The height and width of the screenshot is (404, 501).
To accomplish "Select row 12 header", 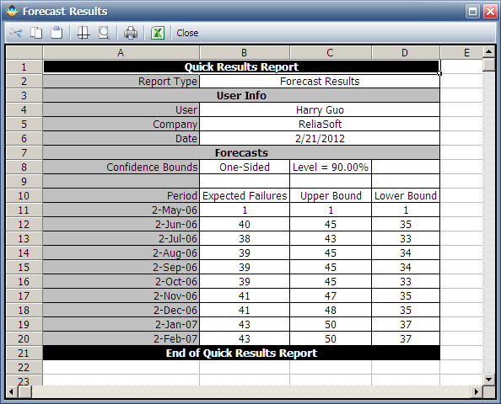I will click(x=24, y=224).
